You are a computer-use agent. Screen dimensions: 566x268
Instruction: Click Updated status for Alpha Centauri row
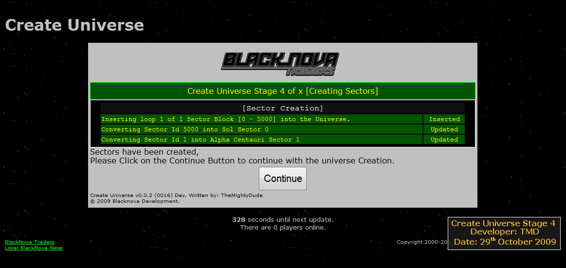444,139
